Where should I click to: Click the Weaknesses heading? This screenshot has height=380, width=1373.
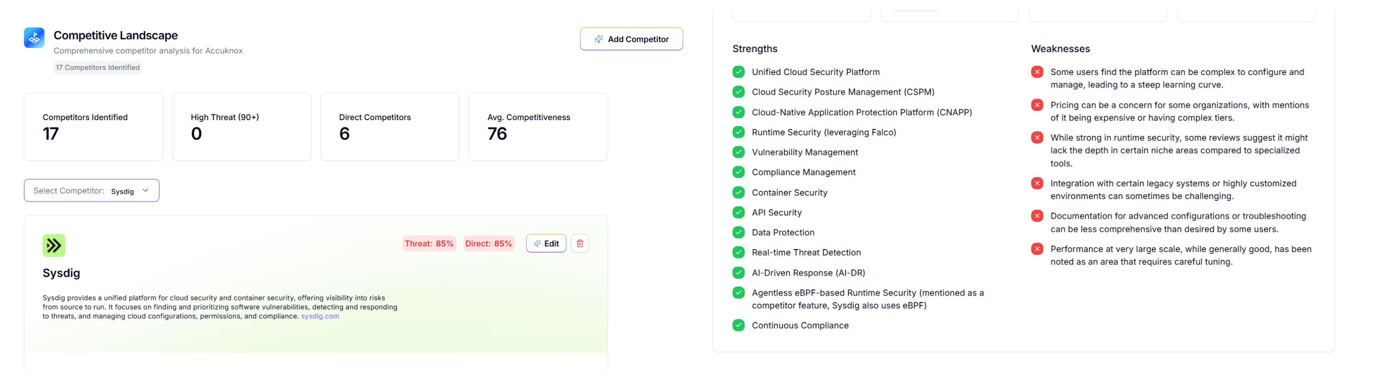pos(1060,49)
